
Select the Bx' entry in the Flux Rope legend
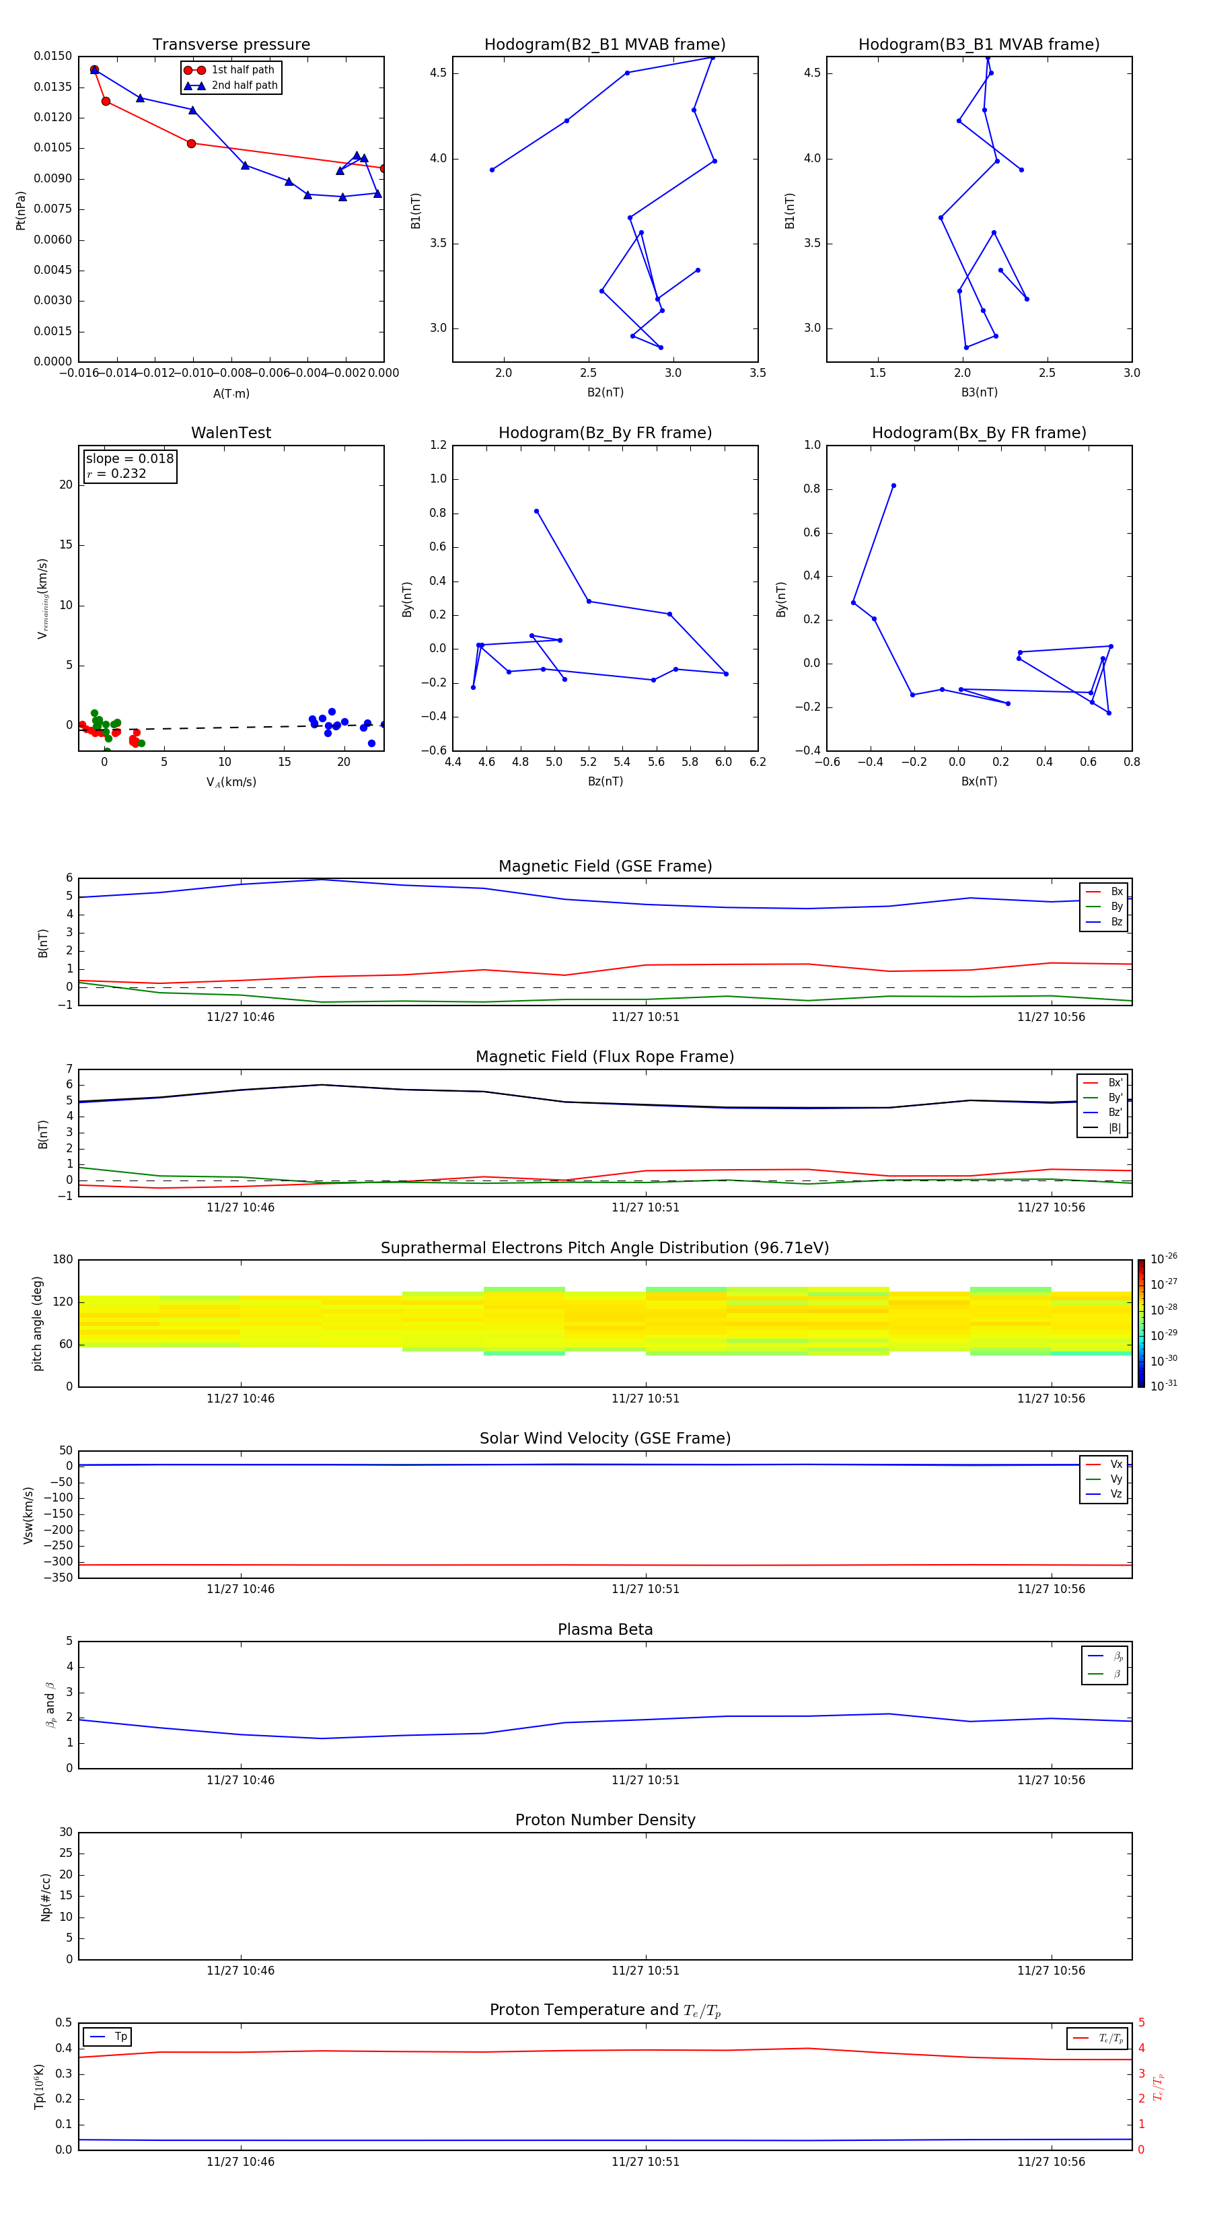point(1103,1083)
